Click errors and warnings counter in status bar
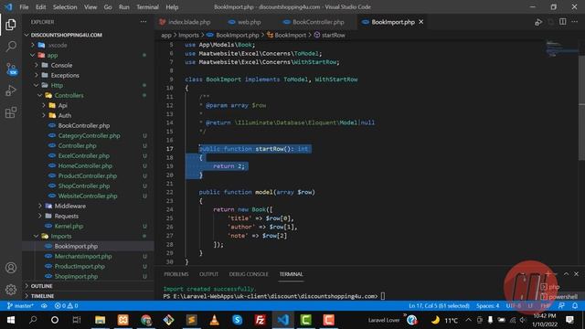Viewport: 585px width, 329px height. coord(66,306)
